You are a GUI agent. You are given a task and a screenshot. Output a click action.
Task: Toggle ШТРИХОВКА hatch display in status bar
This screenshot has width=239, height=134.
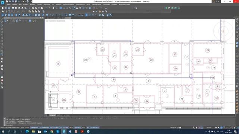[94, 128]
